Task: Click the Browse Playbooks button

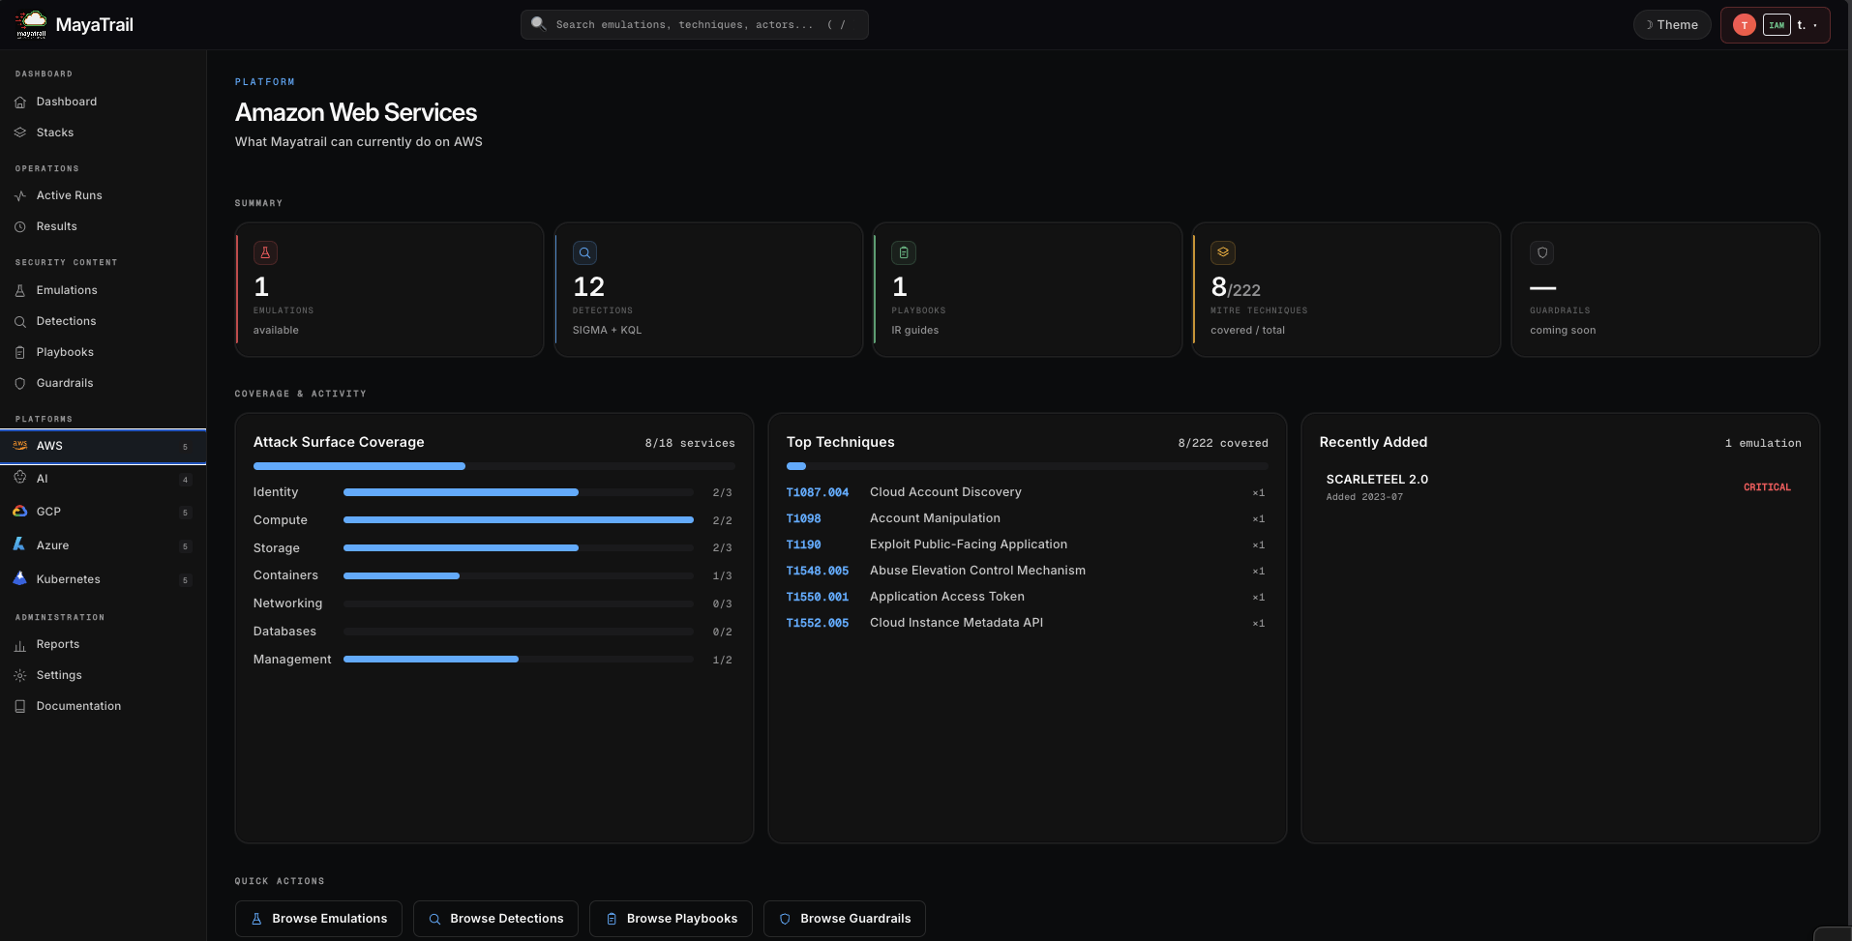Action: click(x=672, y=919)
